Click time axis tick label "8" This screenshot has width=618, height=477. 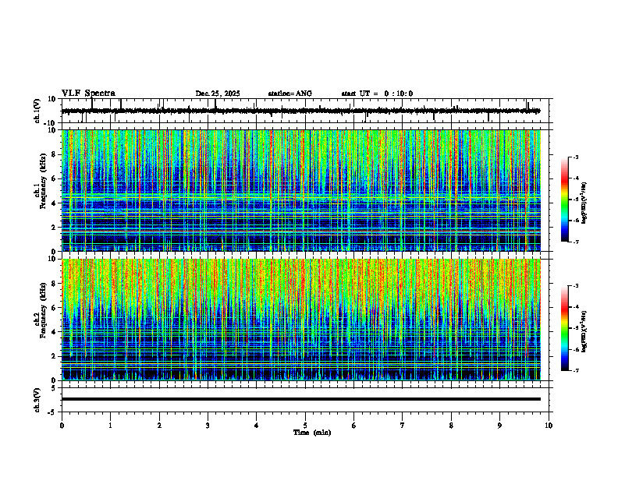click(x=451, y=426)
